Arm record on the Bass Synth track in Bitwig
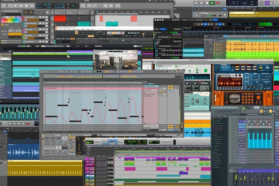Image resolution: width=279 pixels, height=186 pixels. click(40, 29)
